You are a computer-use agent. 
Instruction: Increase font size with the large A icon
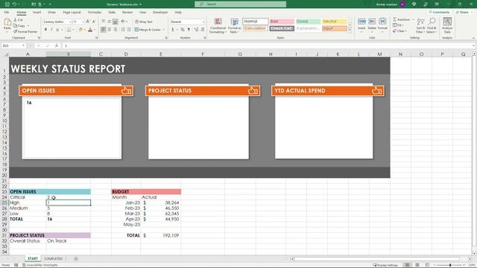pos(88,22)
